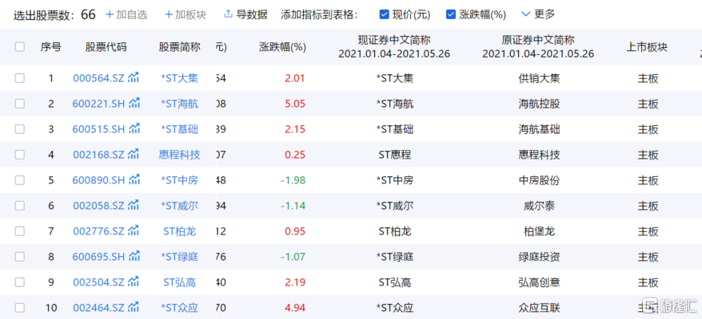Open chart icon next to 002168.SZ

[134, 154]
